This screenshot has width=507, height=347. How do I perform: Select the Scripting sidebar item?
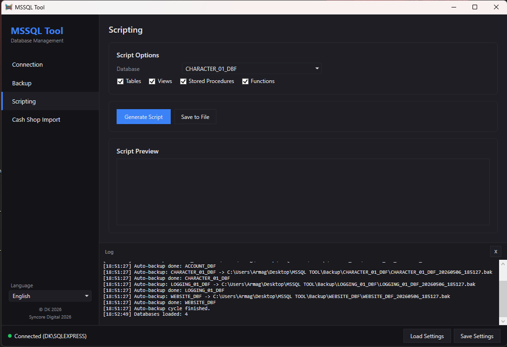pyautogui.click(x=50, y=101)
